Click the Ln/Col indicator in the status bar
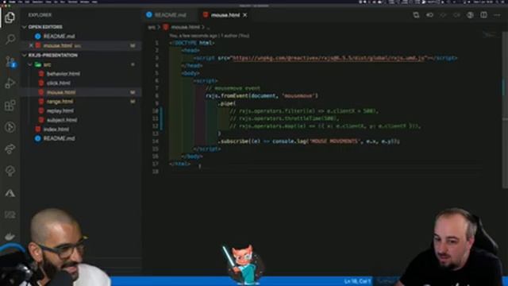Image resolution: width=508 pixels, height=286 pixels. click(357, 281)
